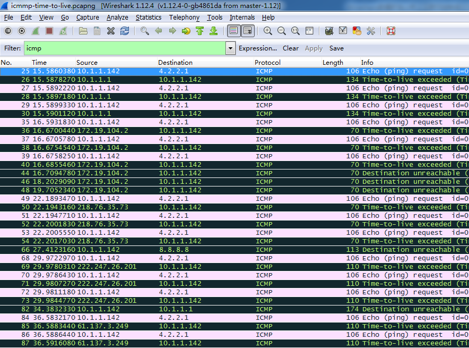Image resolution: width=469 pixels, height=348 pixels.
Task: Toggle auto scroll in live capture
Action: tap(248, 31)
